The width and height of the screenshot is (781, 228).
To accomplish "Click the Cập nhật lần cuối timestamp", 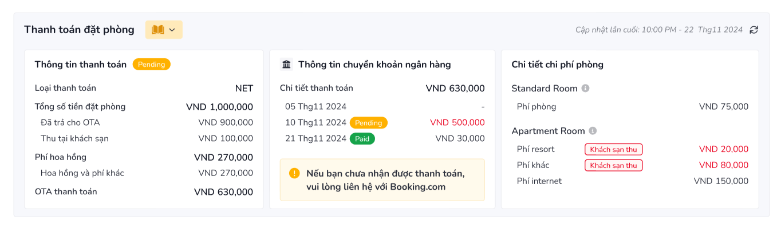I will pyautogui.click(x=659, y=30).
